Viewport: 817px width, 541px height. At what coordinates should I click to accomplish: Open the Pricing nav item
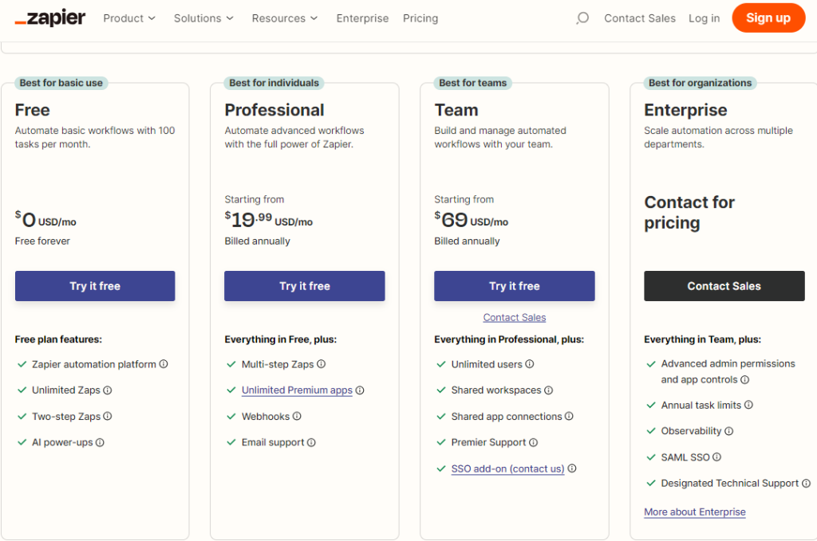pyautogui.click(x=420, y=18)
